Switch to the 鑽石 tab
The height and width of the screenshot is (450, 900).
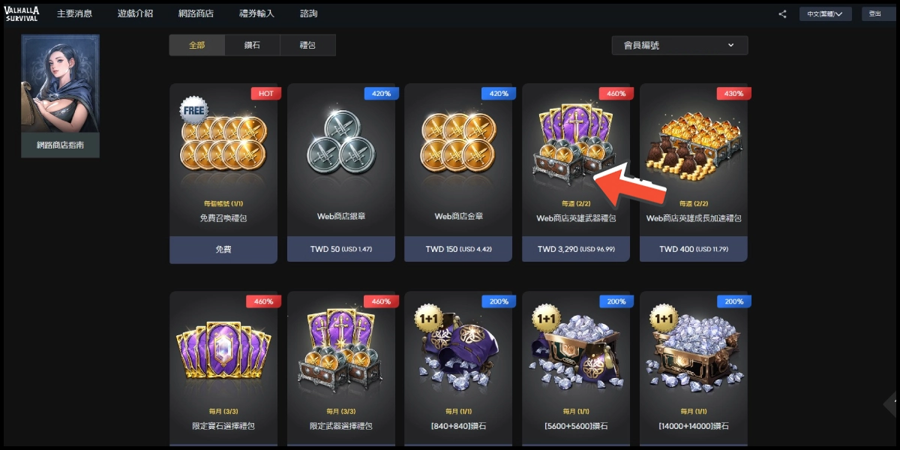click(x=252, y=45)
